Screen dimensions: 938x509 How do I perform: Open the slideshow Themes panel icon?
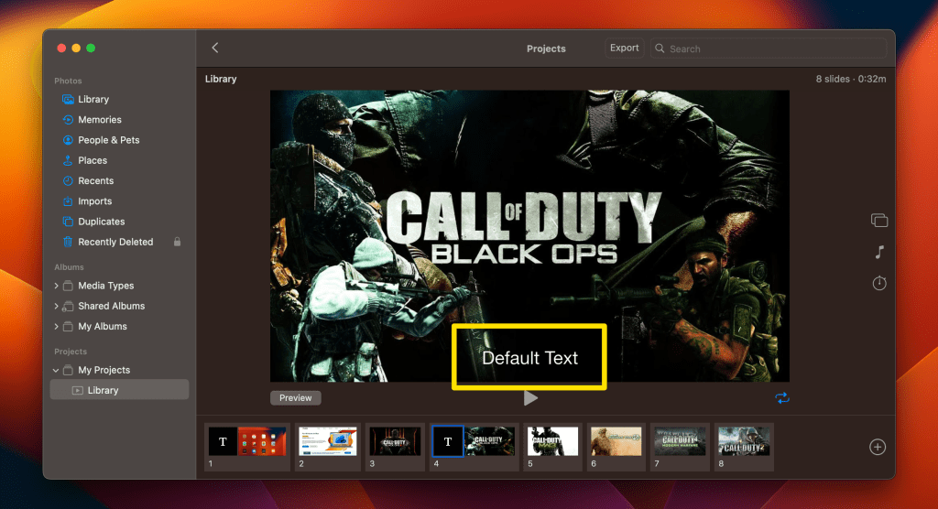[879, 221]
